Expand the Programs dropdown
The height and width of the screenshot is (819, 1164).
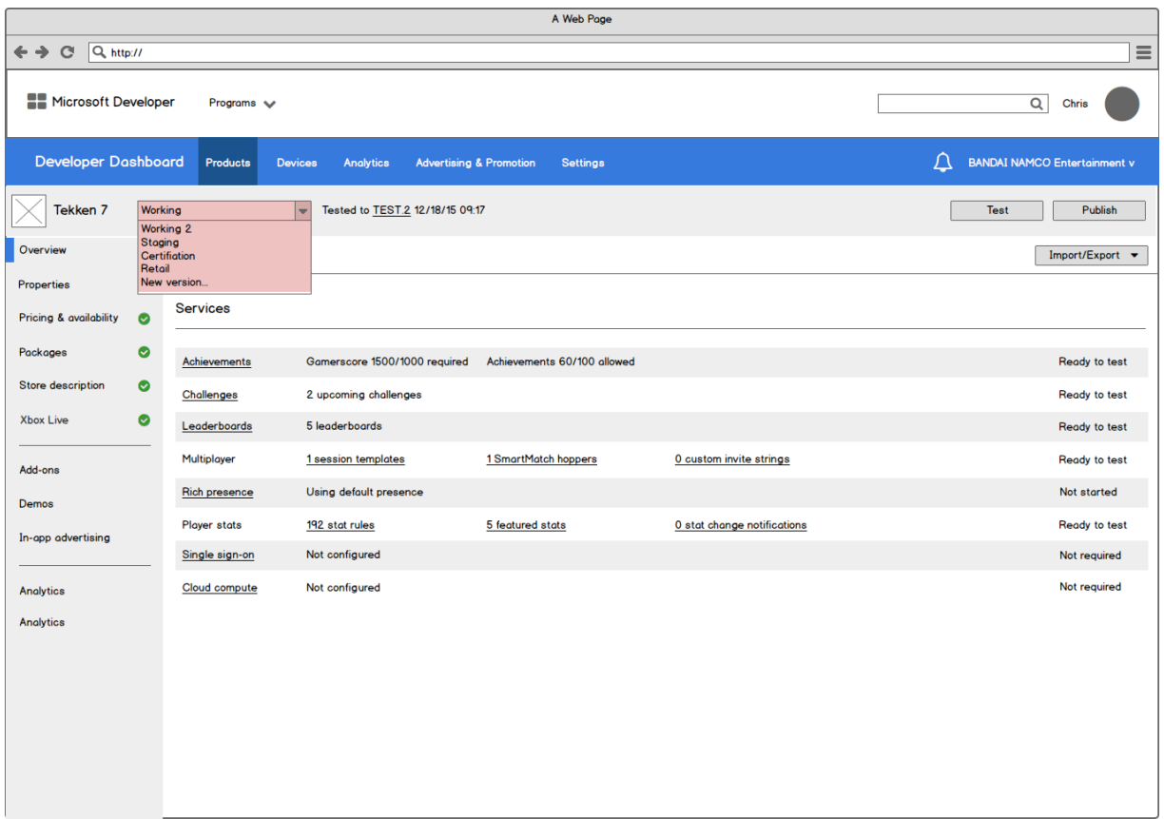(242, 103)
